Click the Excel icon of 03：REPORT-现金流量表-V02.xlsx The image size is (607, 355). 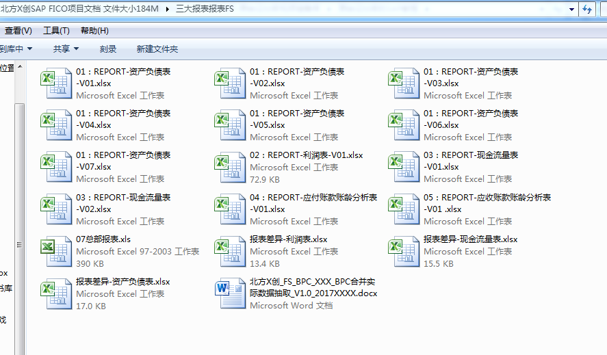pyautogui.click(x=56, y=209)
